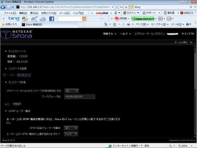Image resolution: width=197 pixels, height=148 pixels.
Task: Open the ページ(P) command menu
Action: coord(142,24)
